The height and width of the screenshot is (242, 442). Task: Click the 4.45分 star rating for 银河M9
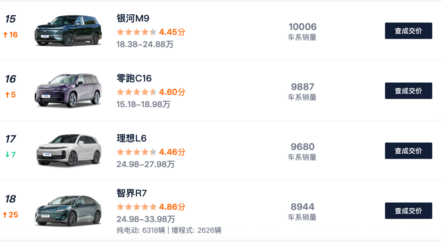[x=151, y=32]
